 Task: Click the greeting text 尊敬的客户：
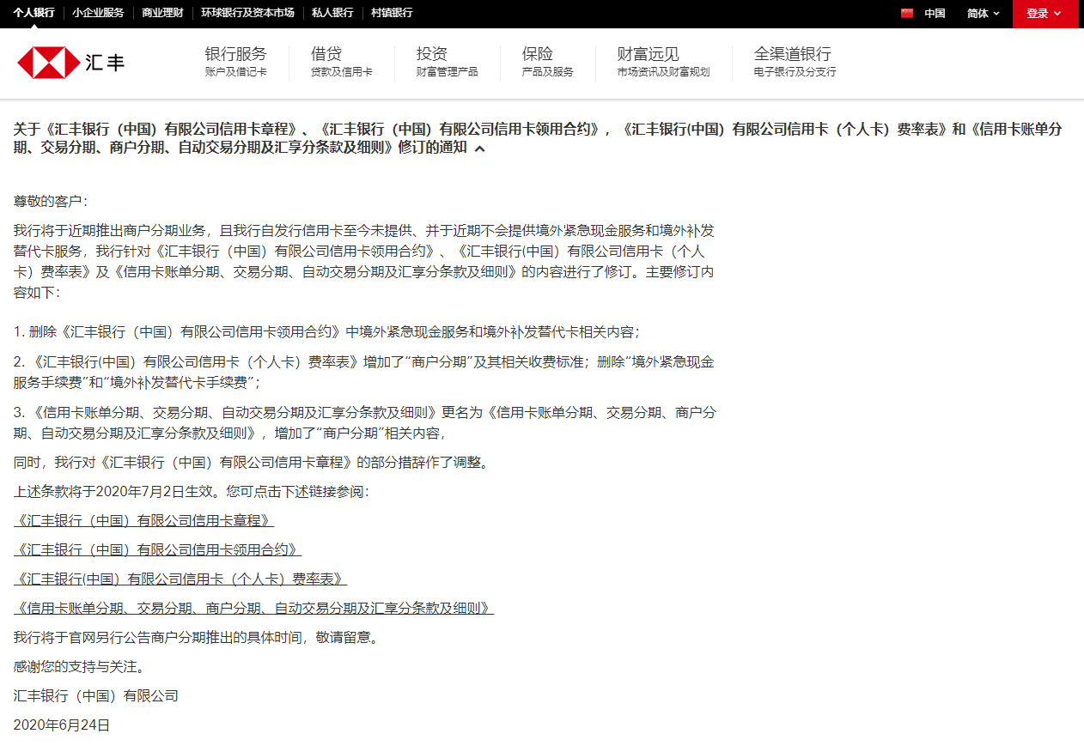click(51, 202)
